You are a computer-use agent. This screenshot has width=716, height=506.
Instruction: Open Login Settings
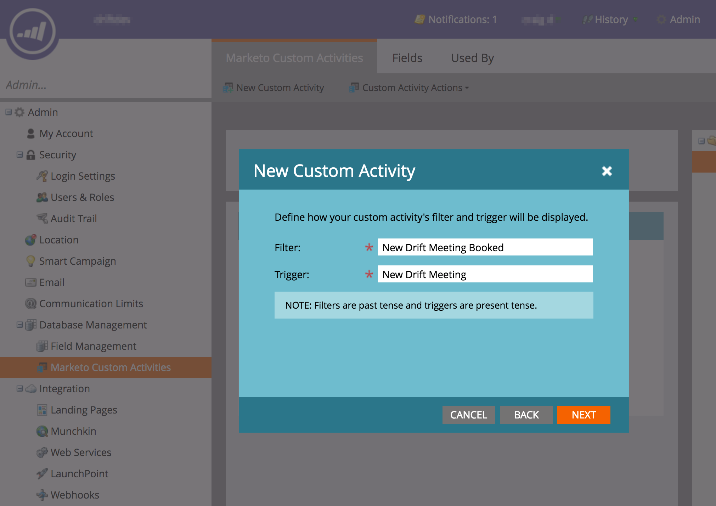pos(83,176)
